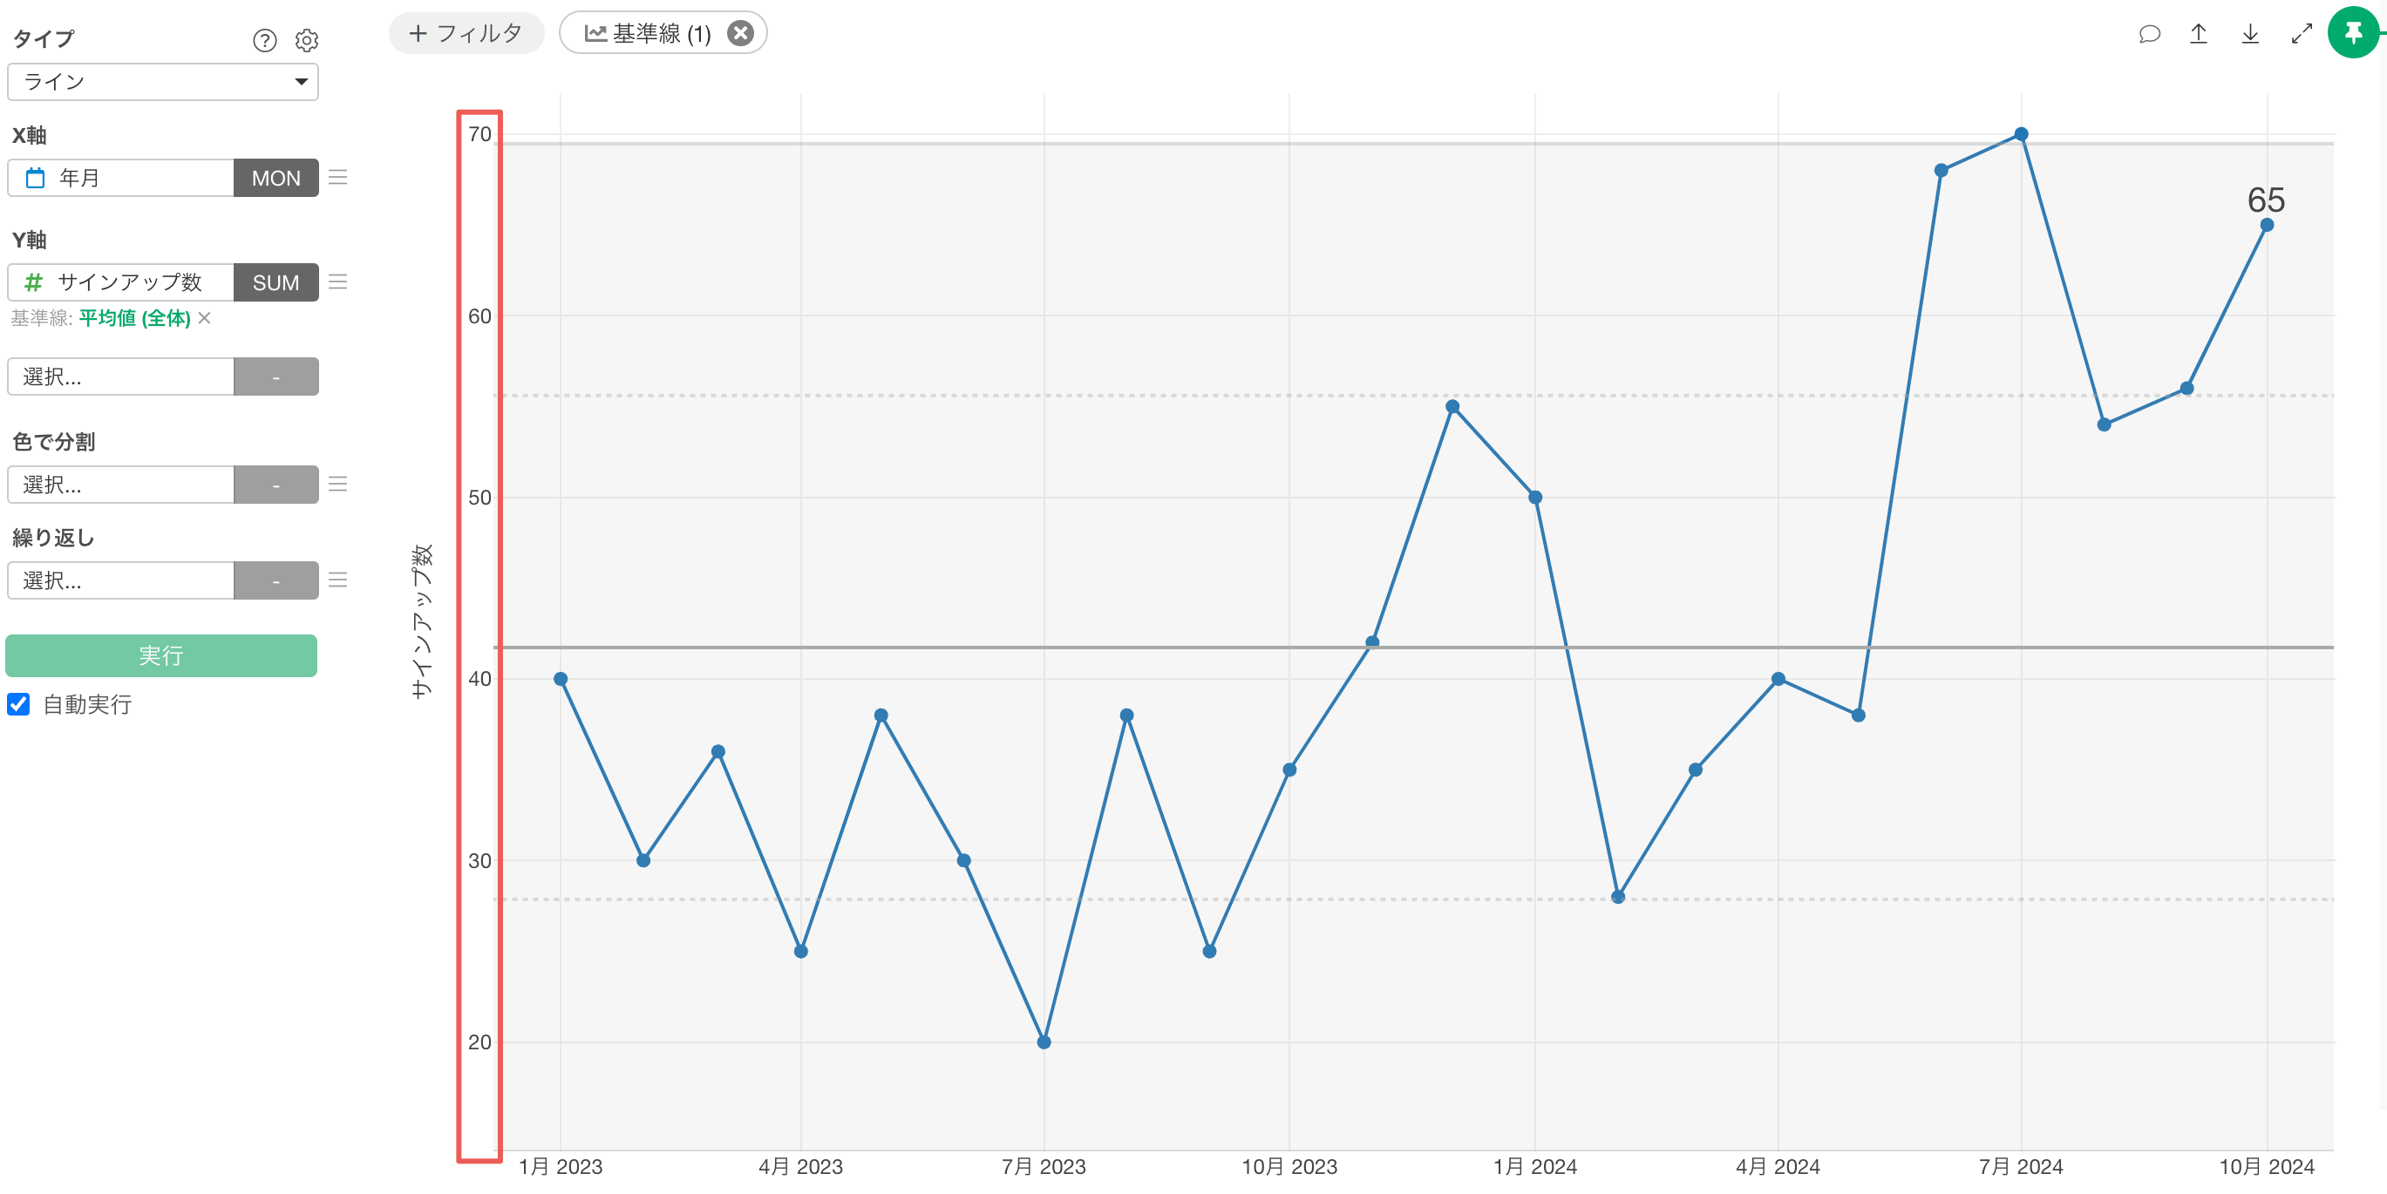Click the comment speech bubble icon

[x=2149, y=34]
